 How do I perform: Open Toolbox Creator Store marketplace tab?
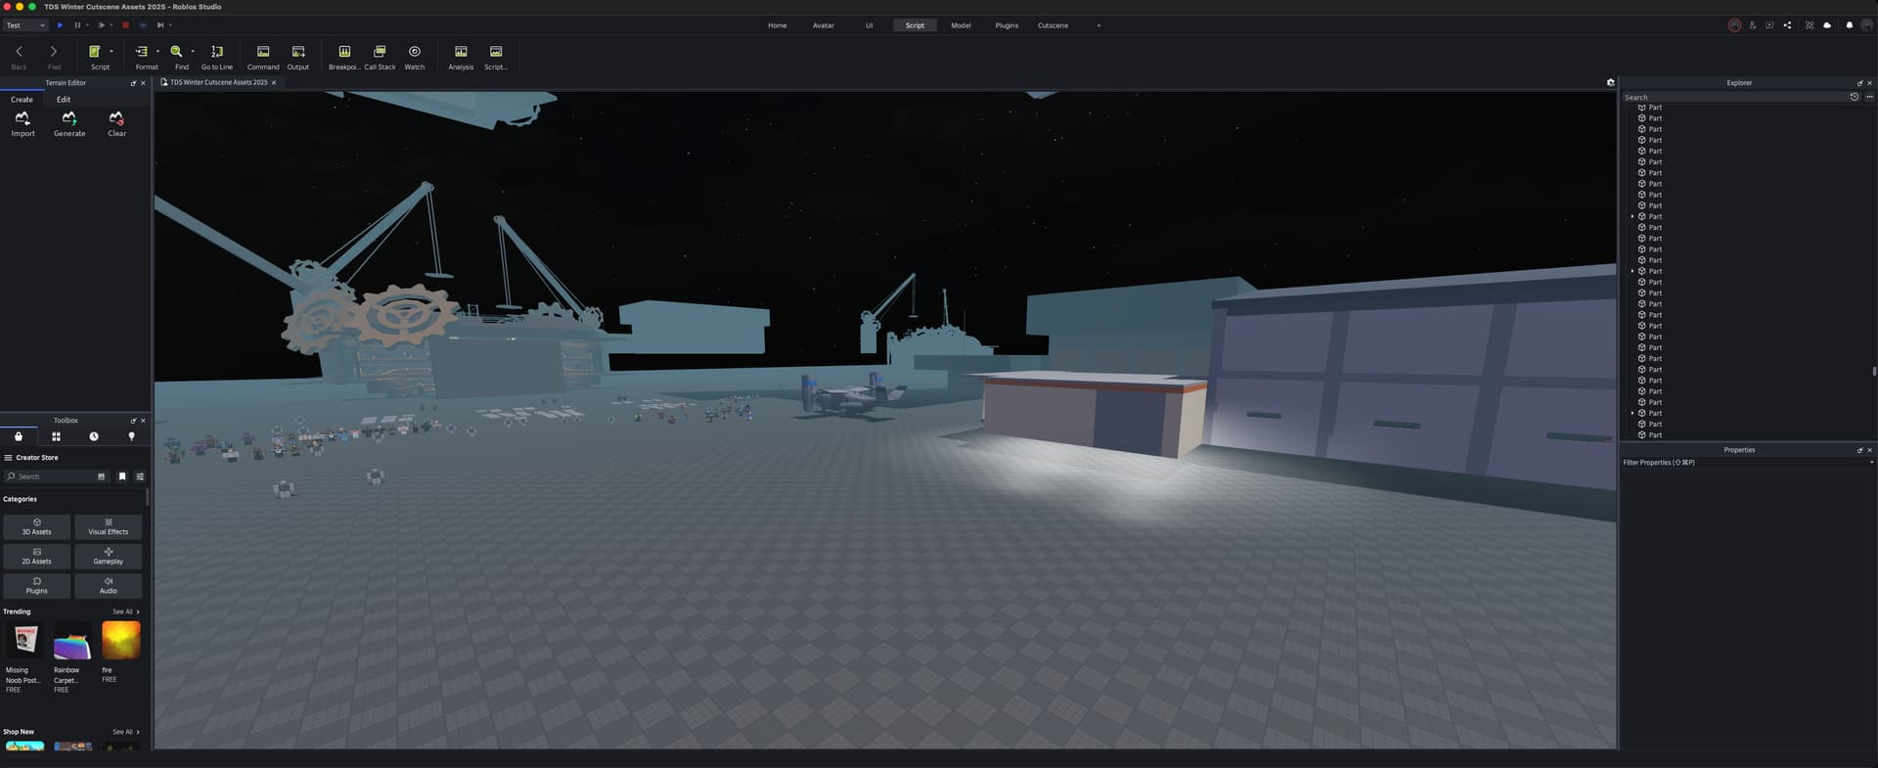[19, 436]
